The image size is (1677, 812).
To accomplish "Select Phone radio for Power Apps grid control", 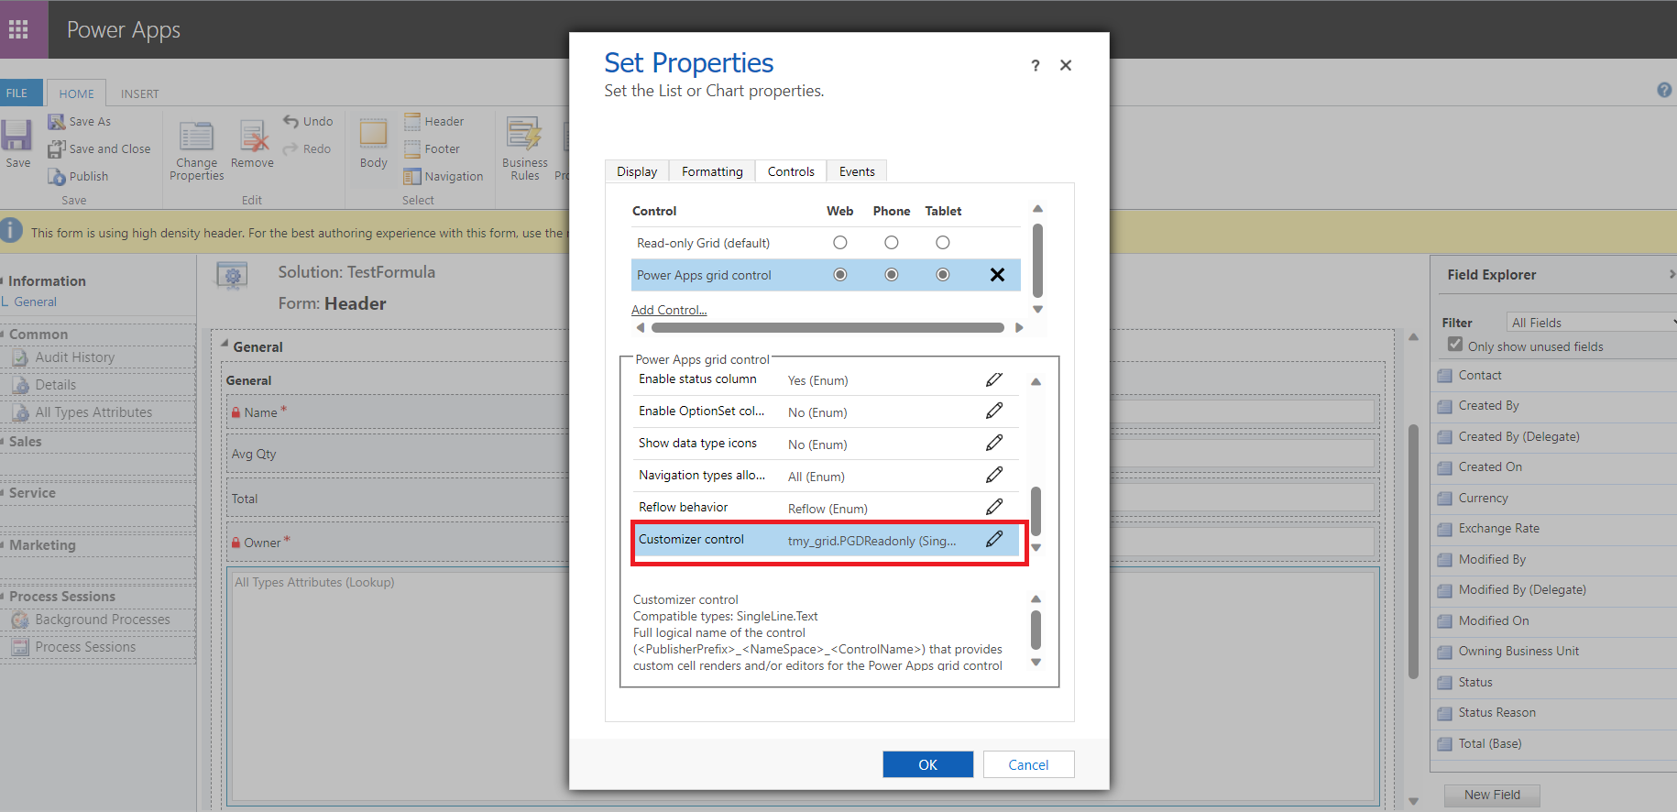I will click(x=892, y=275).
